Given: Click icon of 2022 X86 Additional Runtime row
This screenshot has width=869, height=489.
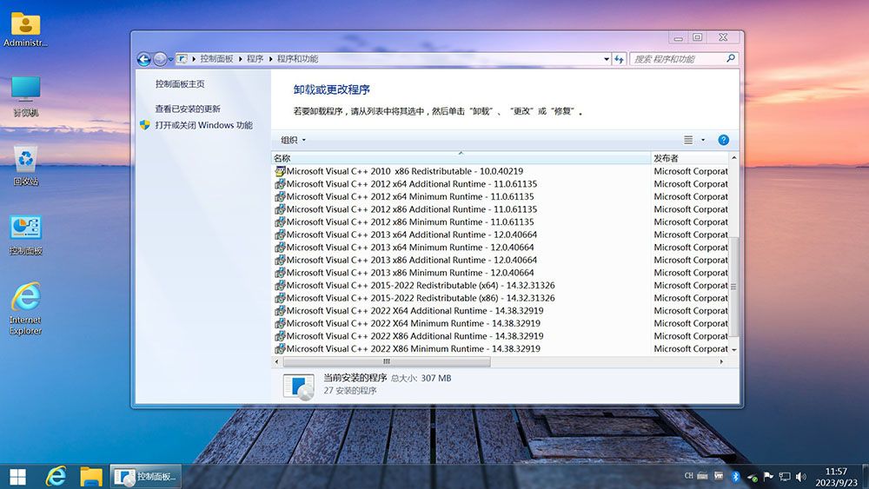Looking at the screenshot, I should [x=280, y=336].
